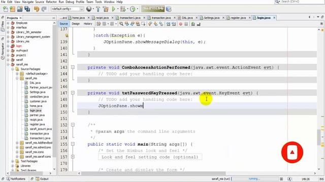
Task: Click the Shift Line Right icon
Action: coord(174,24)
